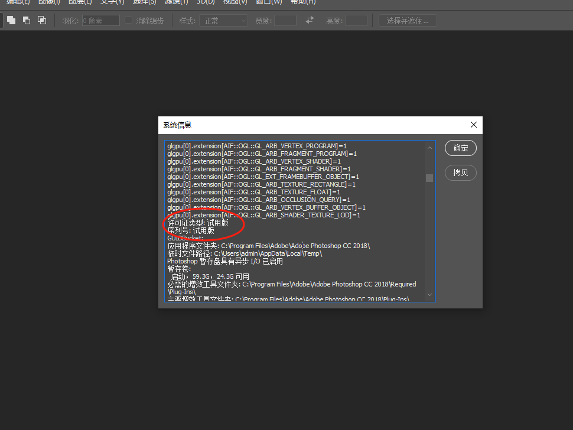Click the Photoshop 暂存盘具有异步 I/O 已启用 line
Screen dimensions: 573x430
click(x=225, y=261)
